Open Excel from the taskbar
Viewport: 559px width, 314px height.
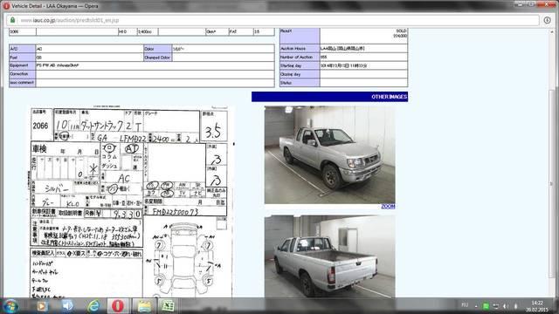point(168,306)
